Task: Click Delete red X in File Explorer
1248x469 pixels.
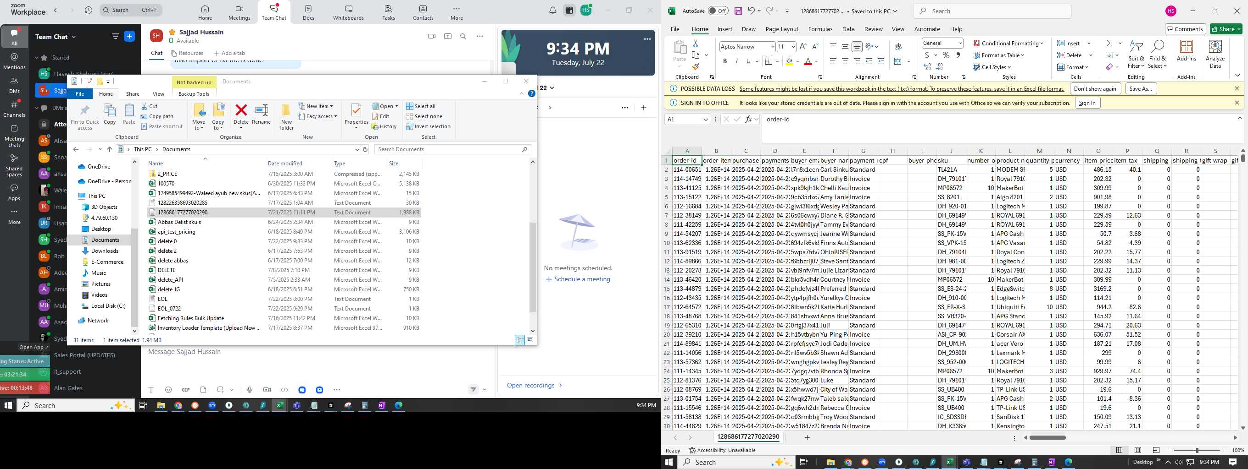Action: [241, 115]
